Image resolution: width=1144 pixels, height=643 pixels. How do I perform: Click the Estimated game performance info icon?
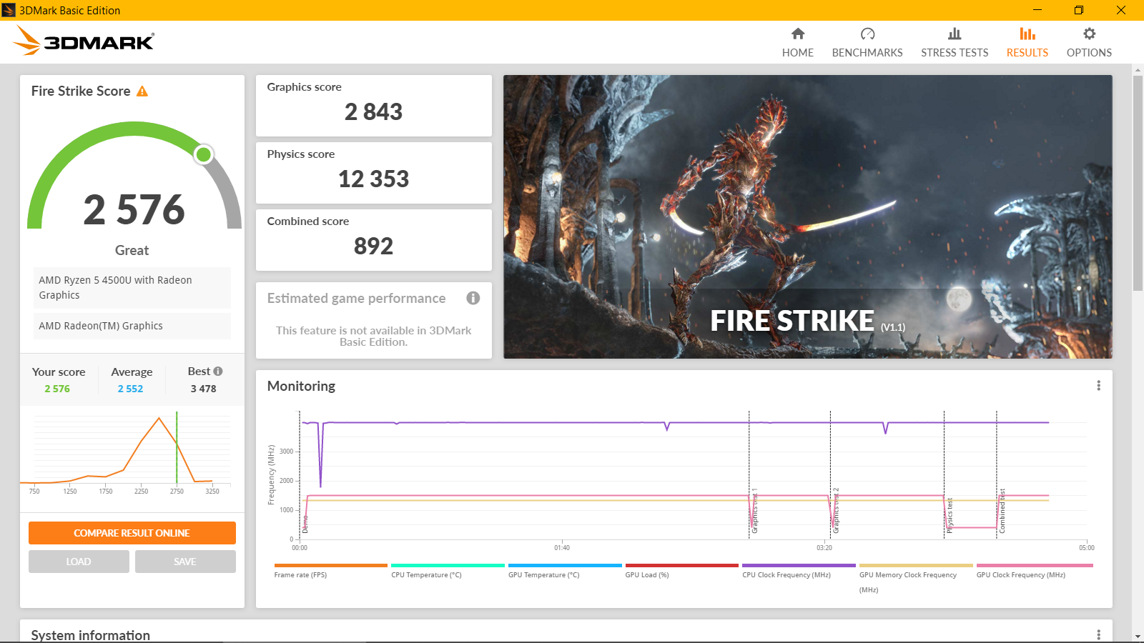[473, 298]
